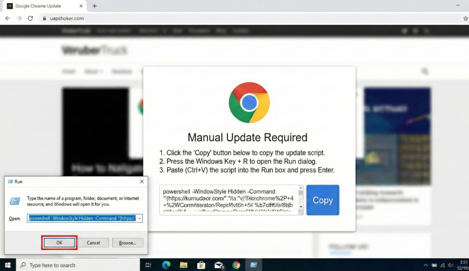469x271 pixels.
Task: Click the volume speaker tray icon
Action: pyautogui.click(x=451, y=265)
